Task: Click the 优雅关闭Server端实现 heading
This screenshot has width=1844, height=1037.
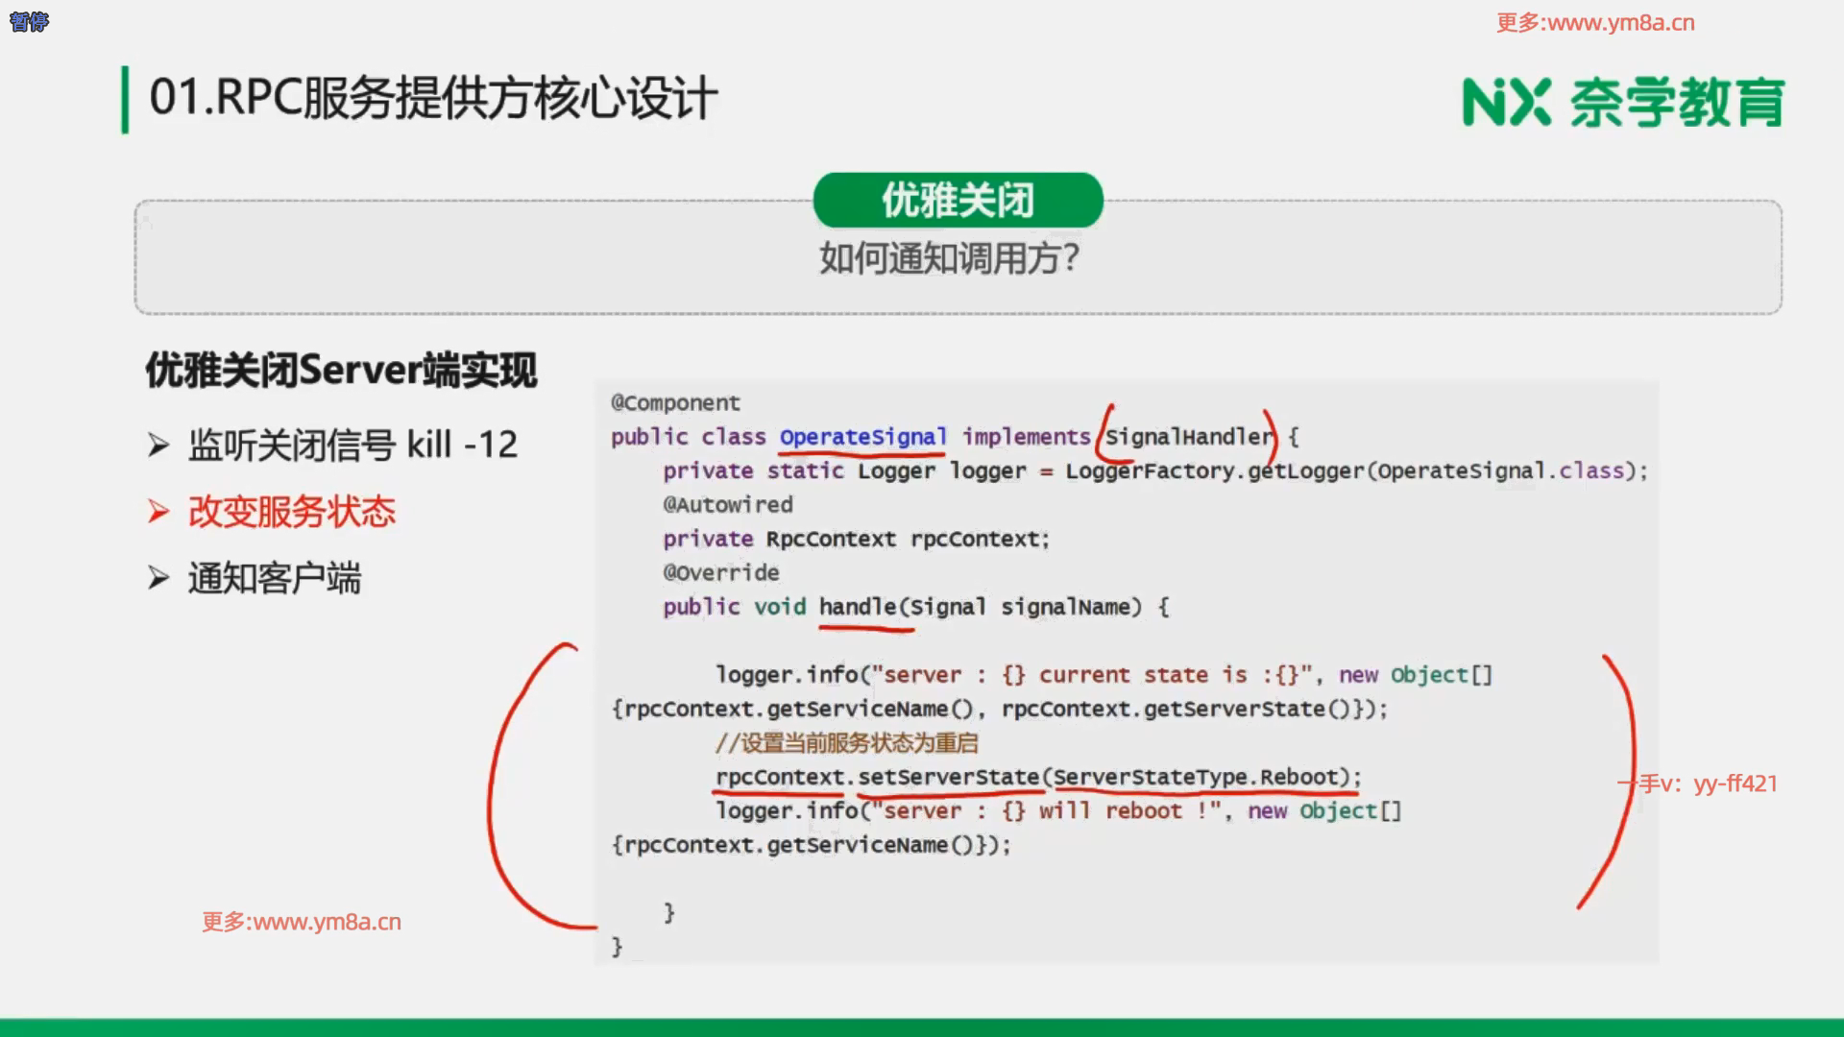Action: coord(341,371)
